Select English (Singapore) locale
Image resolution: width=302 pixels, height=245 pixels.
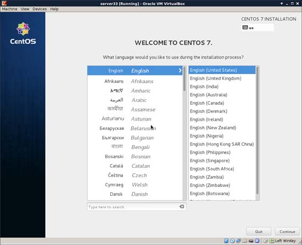tap(222, 161)
